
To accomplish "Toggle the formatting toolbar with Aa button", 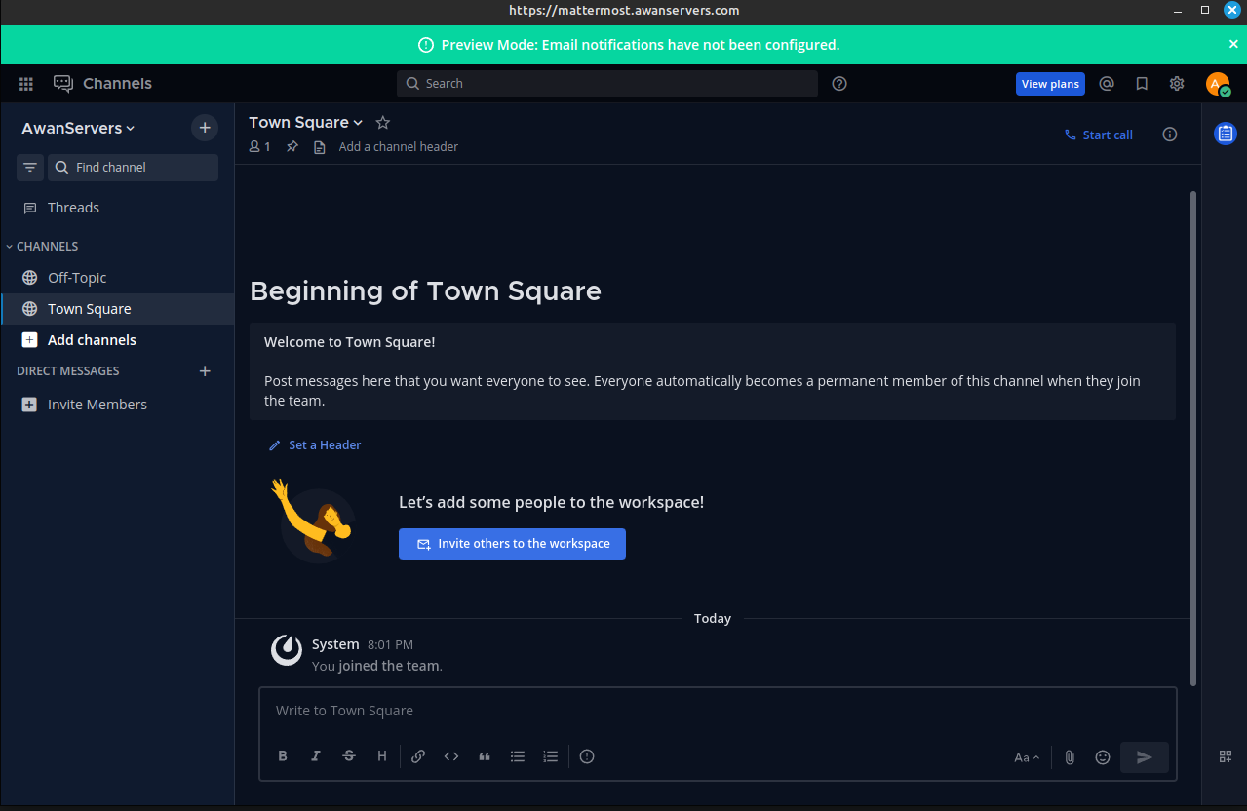I will click(1026, 757).
